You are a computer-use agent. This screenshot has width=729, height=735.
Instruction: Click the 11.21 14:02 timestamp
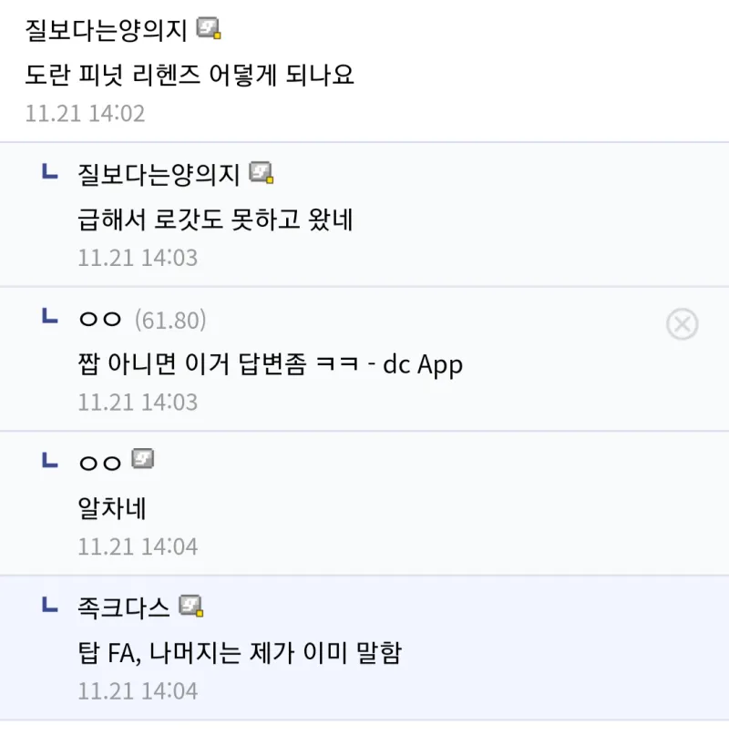pos(86,113)
